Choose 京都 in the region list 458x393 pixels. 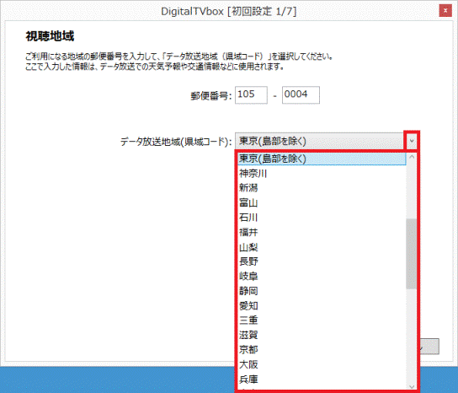coord(322,349)
